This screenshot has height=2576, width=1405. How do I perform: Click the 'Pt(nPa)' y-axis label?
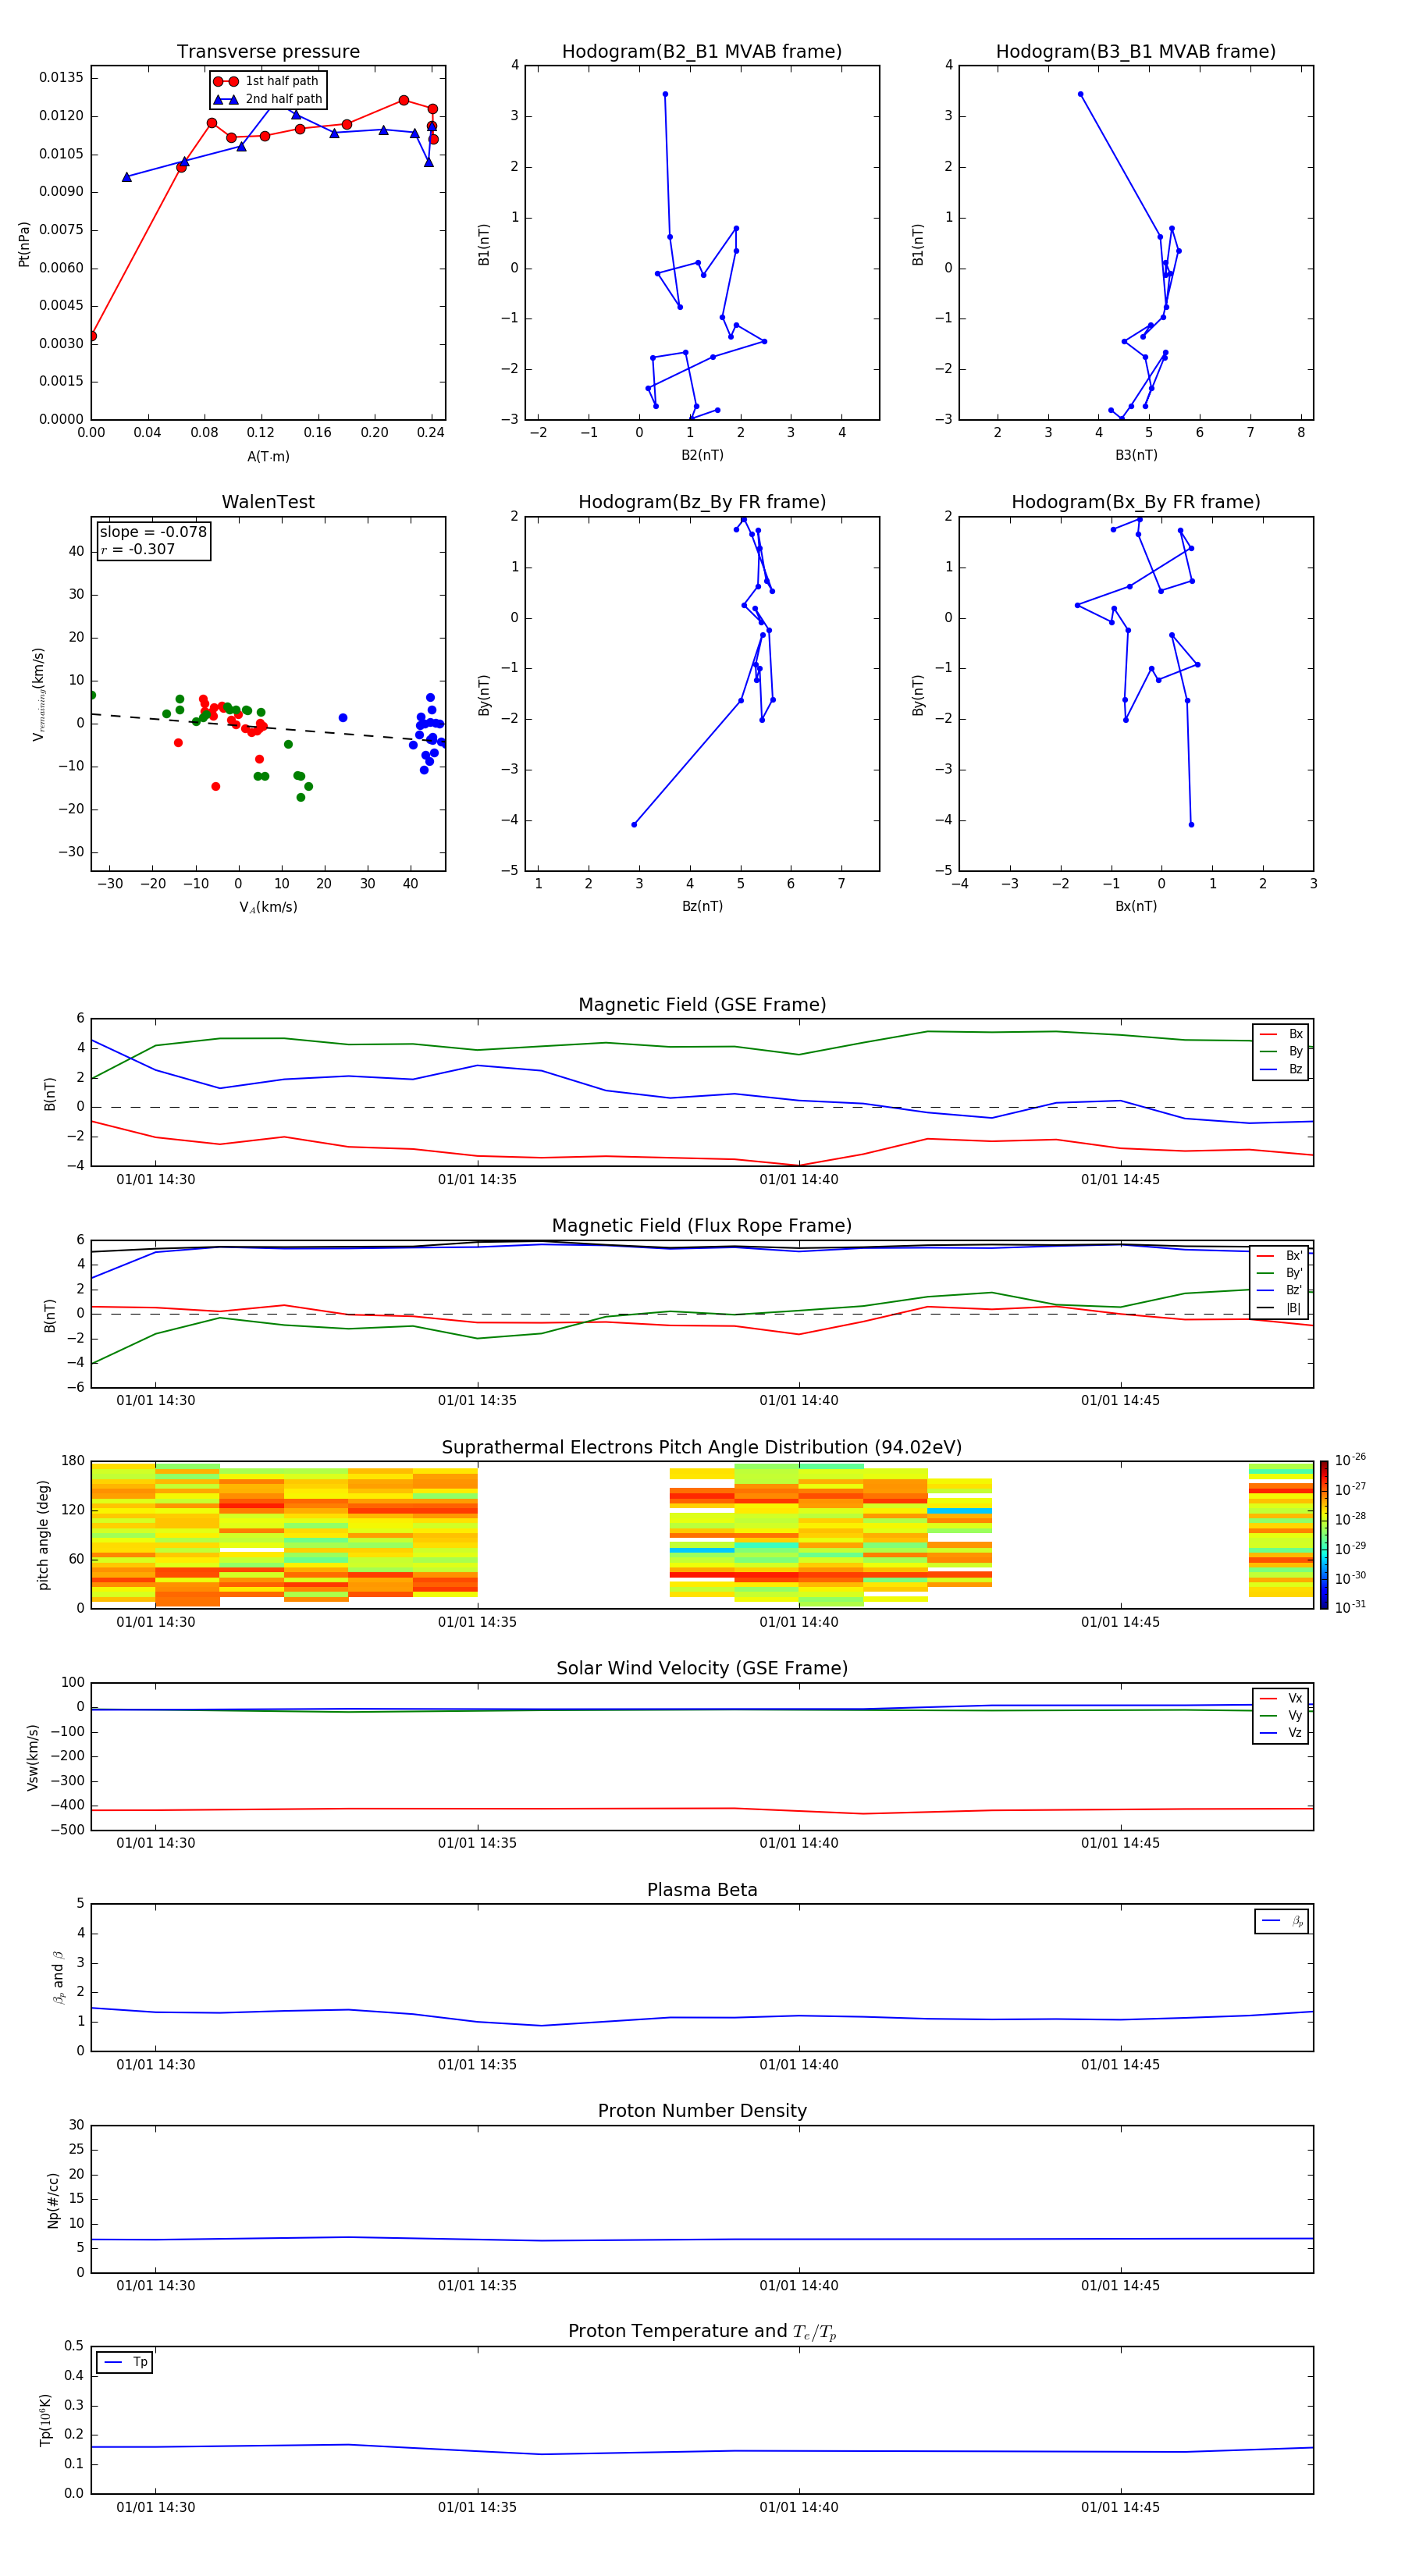click(x=24, y=244)
